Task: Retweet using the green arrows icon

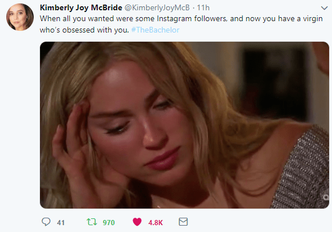Action: click(x=91, y=222)
